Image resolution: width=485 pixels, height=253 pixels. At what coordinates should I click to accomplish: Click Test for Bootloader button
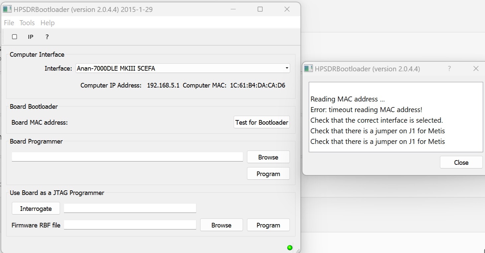tap(262, 122)
